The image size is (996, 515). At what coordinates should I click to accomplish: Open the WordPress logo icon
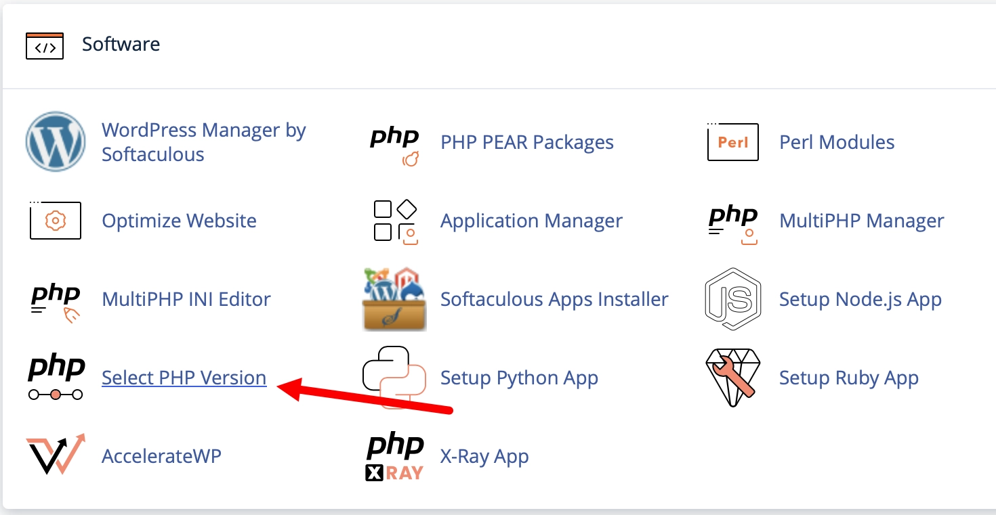pyautogui.click(x=56, y=142)
